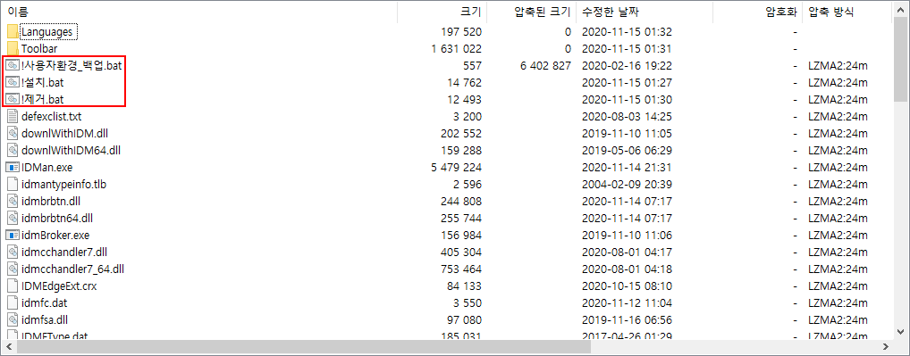The height and width of the screenshot is (356, 910).
Task: Select the IDMEdgeExt.crx file icon
Action: tap(13, 286)
